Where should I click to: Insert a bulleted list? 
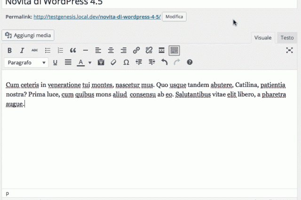48,51
